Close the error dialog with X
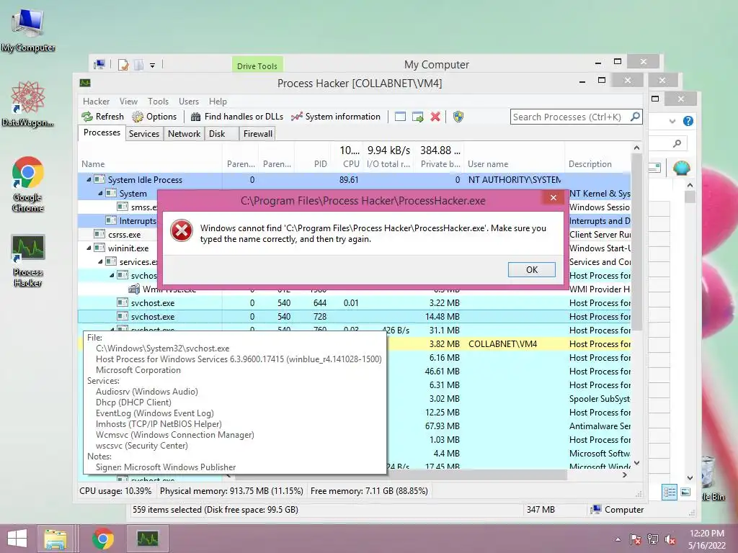 pos(553,197)
